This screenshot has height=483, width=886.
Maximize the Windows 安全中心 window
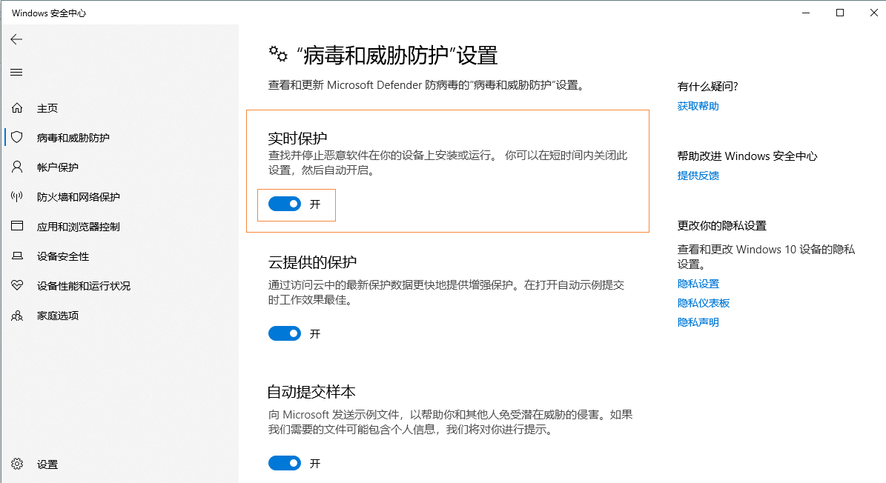[840, 13]
